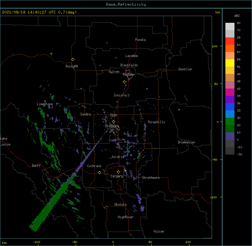Viewport: 252px width, 246px height.
Task: Click the HighRiver label
Action: (x=126, y=217)
